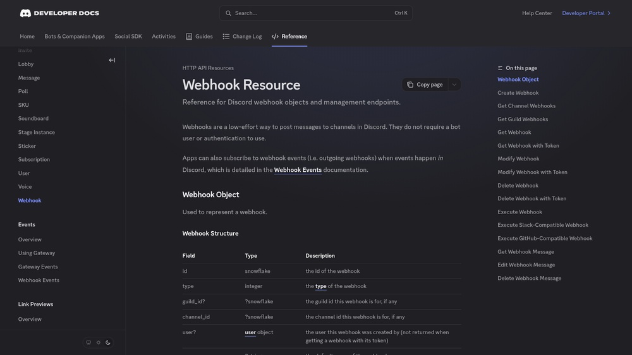
Task: Open Poll in the sidebar
Action: click(x=23, y=92)
